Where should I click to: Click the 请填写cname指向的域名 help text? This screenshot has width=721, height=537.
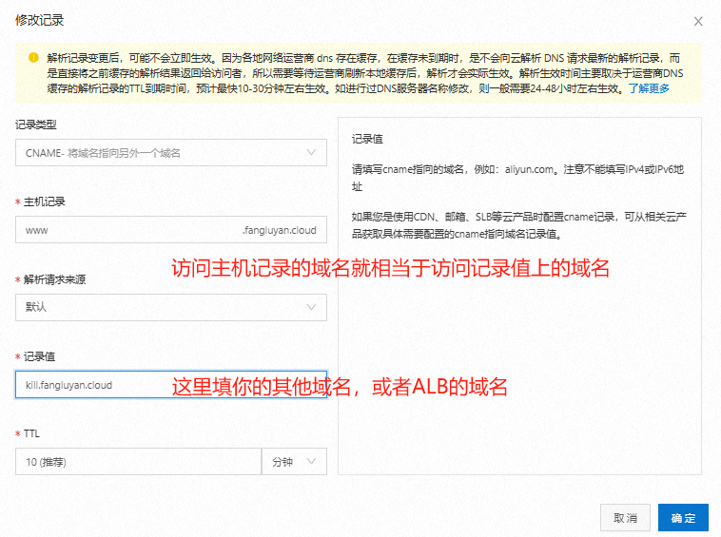point(517,178)
